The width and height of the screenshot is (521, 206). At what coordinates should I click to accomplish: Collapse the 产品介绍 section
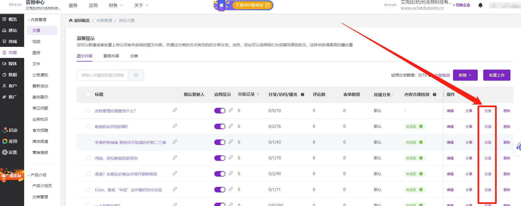37,175
